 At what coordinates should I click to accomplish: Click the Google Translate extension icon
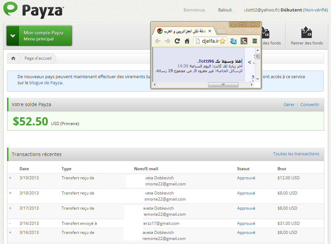[x=233, y=41]
